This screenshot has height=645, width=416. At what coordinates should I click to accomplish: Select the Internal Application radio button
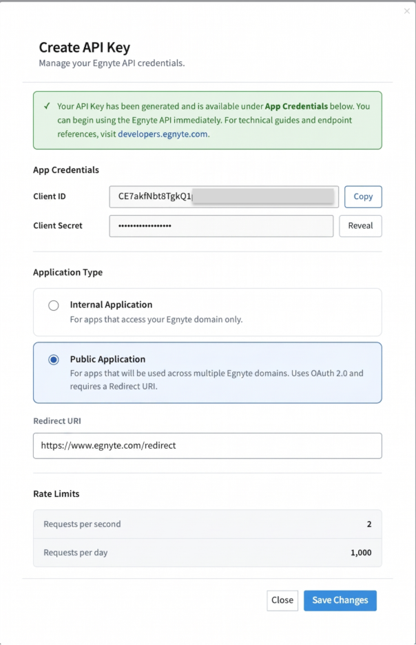tap(54, 306)
